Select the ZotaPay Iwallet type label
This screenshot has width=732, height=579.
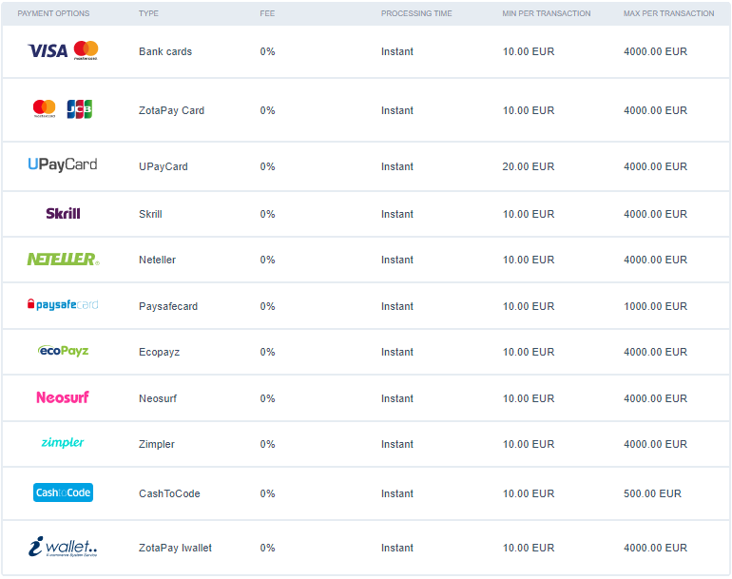point(175,548)
